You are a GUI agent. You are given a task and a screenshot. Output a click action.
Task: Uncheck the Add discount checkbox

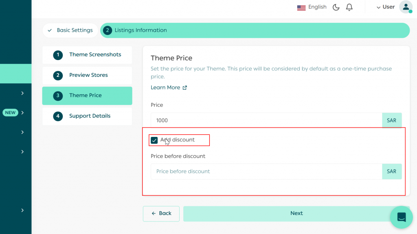pyautogui.click(x=154, y=140)
